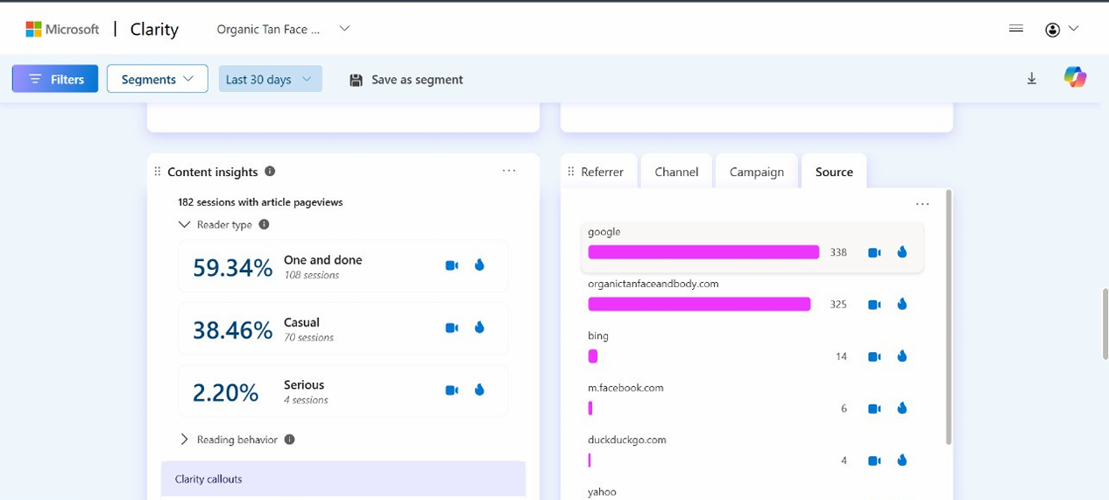Open recordings for m.facebook.com source
This screenshot has height=500, width=1109.
[874, 409]
